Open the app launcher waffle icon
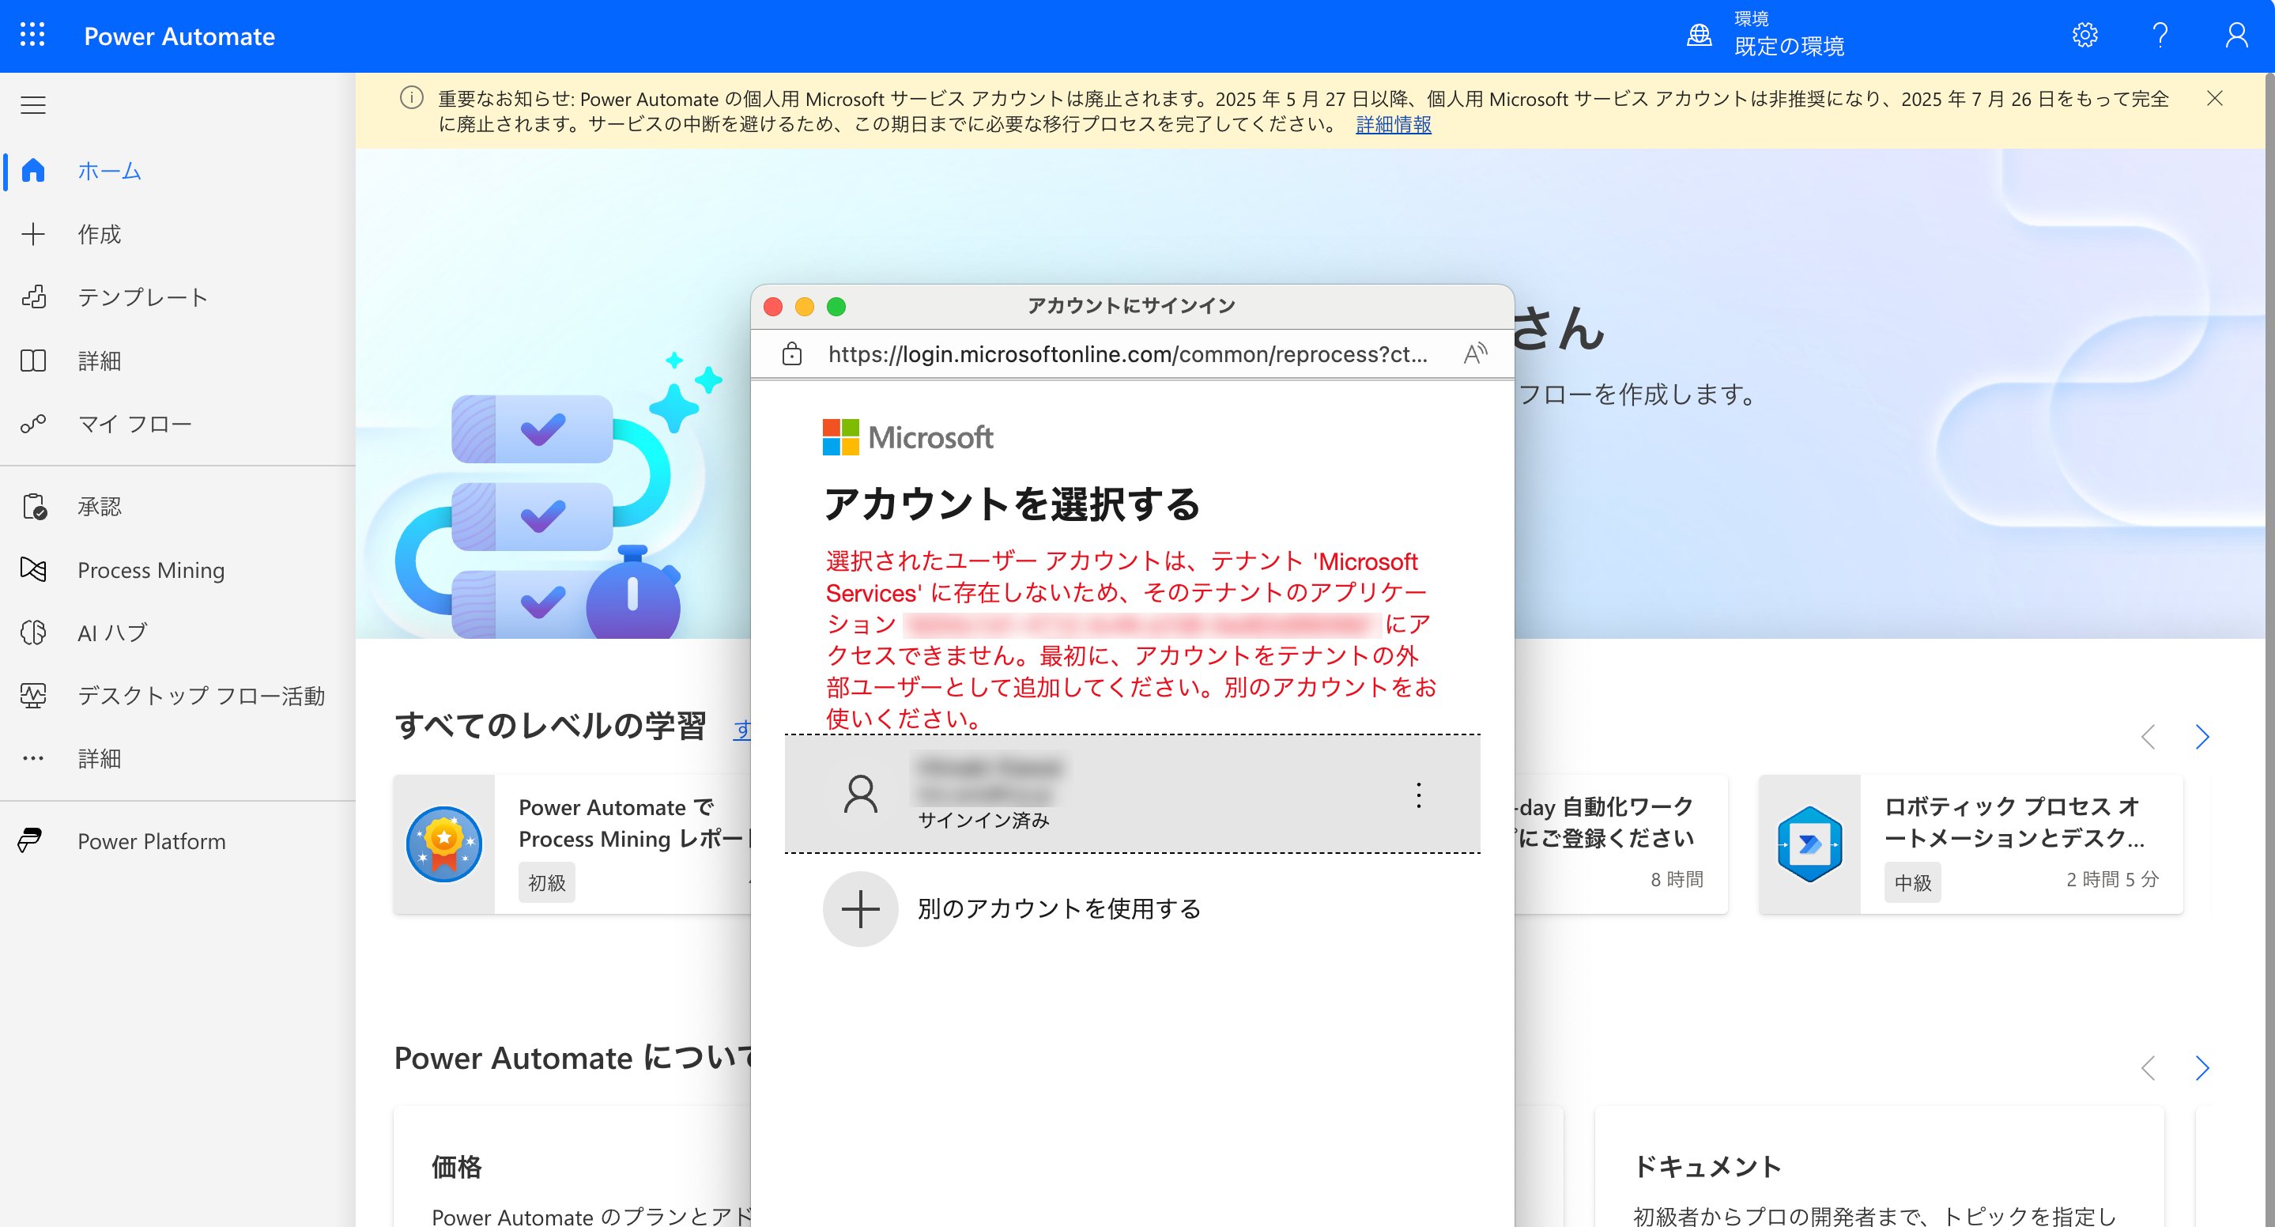The height and width of the screenshot is (1227, 2275). [x=32, y=36]
